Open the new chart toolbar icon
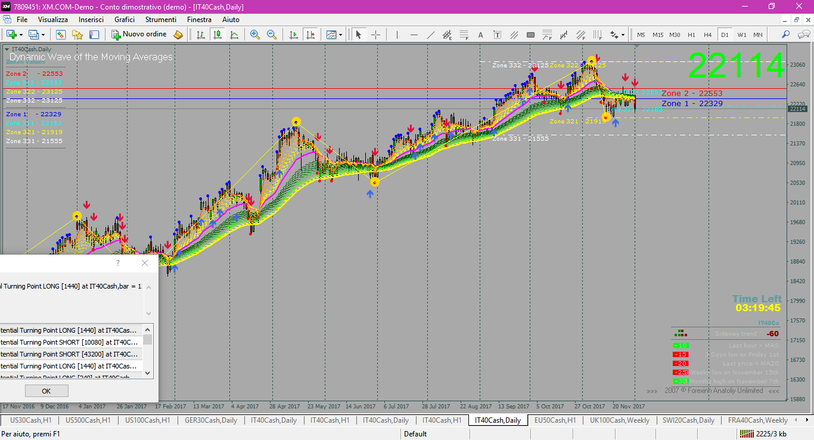This screenshot has width=814, height=440. coord(11,35)
